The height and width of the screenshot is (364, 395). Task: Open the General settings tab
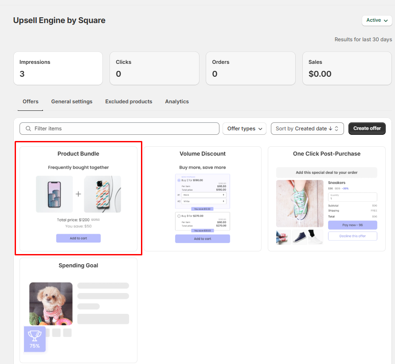(72, 102)
